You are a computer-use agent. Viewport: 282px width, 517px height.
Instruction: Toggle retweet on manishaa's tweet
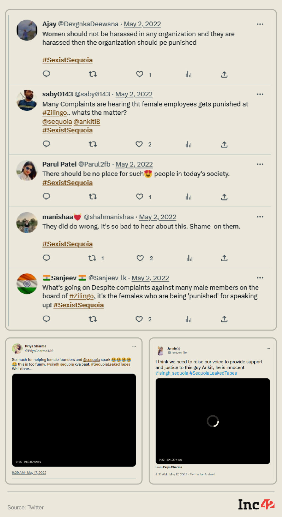pyautogui.click(x=92, y=258)
